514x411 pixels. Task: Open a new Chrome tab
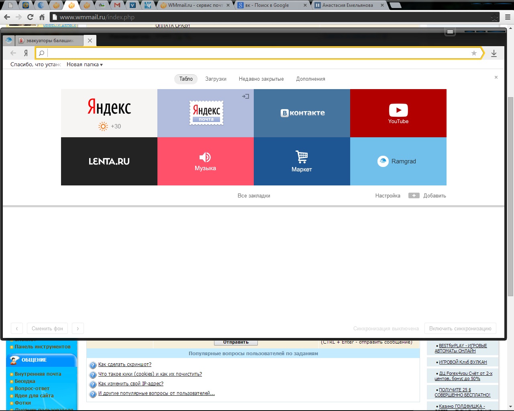click(x=396, y=5)
